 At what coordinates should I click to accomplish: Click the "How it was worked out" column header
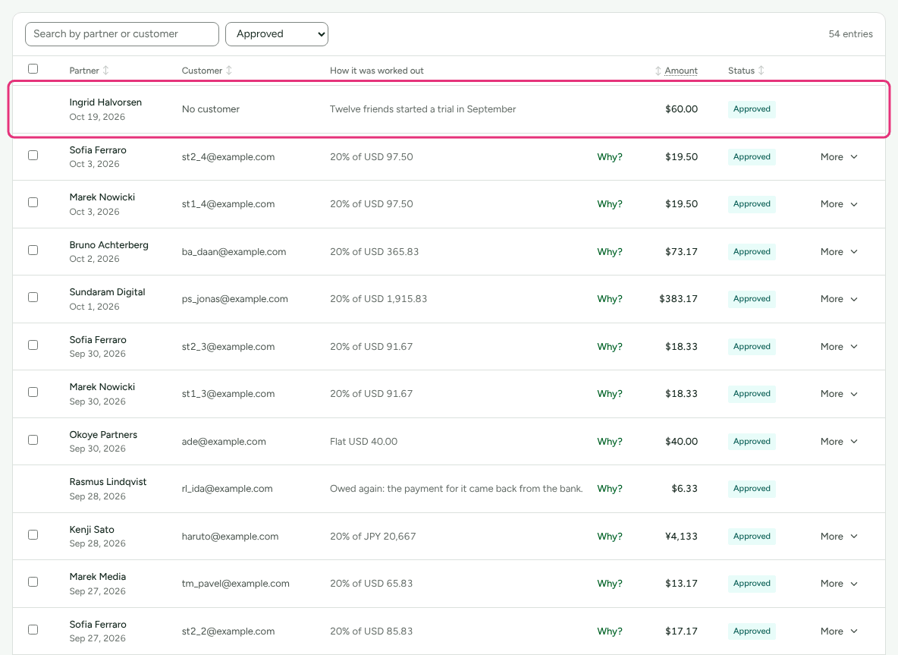tap(377, 71)
